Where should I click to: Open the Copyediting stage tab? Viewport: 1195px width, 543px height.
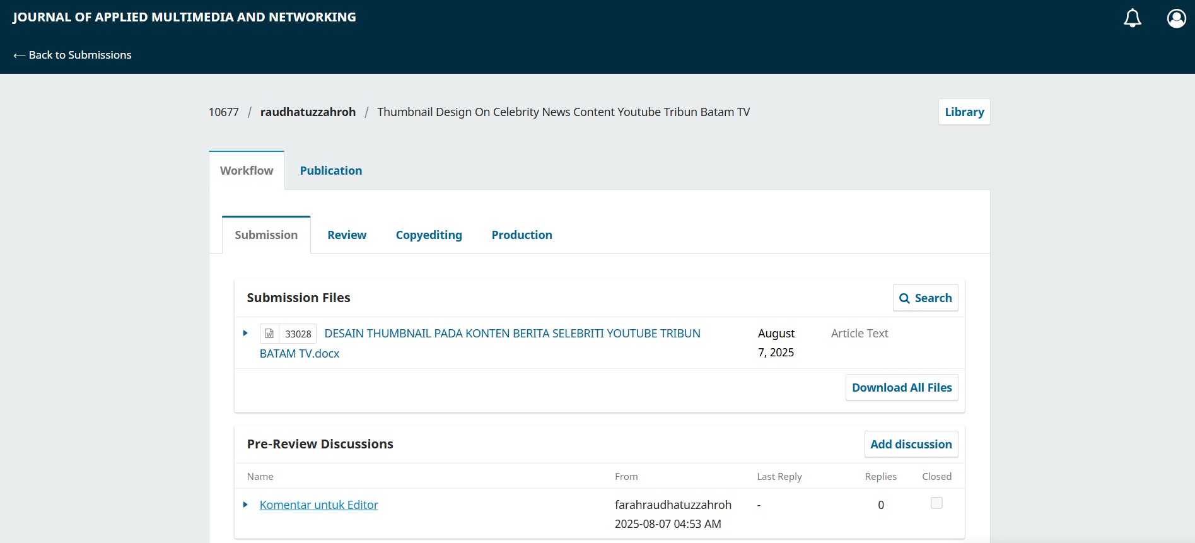429,235
